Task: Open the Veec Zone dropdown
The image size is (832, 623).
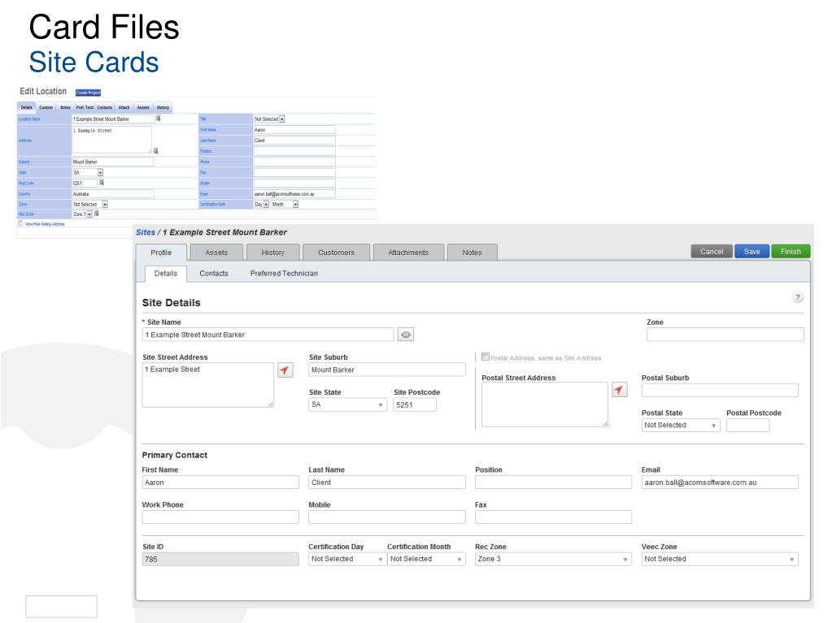Action: point(720,559)
